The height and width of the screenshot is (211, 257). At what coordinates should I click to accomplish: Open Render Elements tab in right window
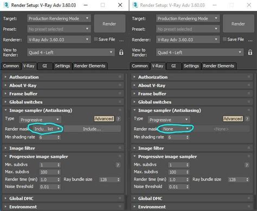coord(219,66)
